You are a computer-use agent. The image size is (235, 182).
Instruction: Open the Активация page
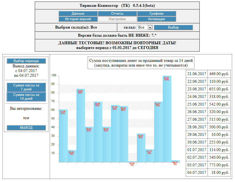pyautogui.click(x=156, y=19)
